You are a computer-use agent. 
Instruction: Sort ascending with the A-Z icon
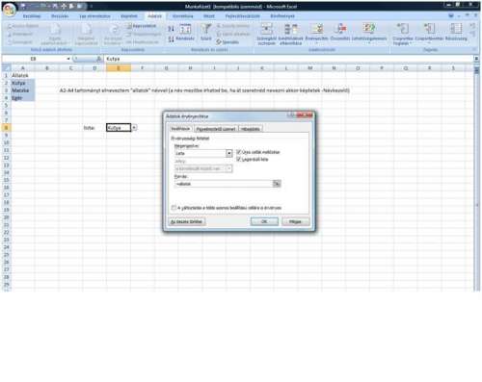tap(171, 30)
